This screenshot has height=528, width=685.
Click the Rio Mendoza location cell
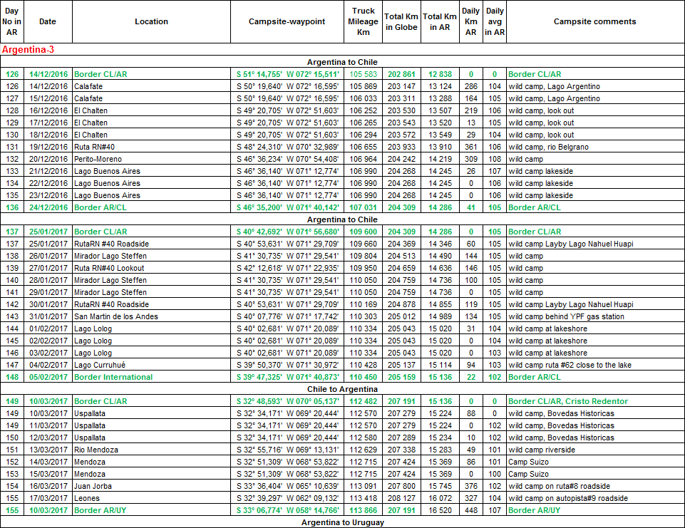coord(97,450)
